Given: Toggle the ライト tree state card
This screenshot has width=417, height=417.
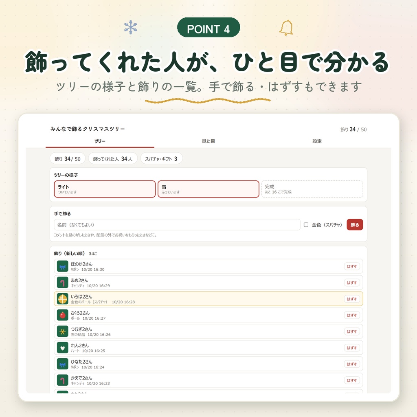Looking at the screenshot, I should point(105,189).
